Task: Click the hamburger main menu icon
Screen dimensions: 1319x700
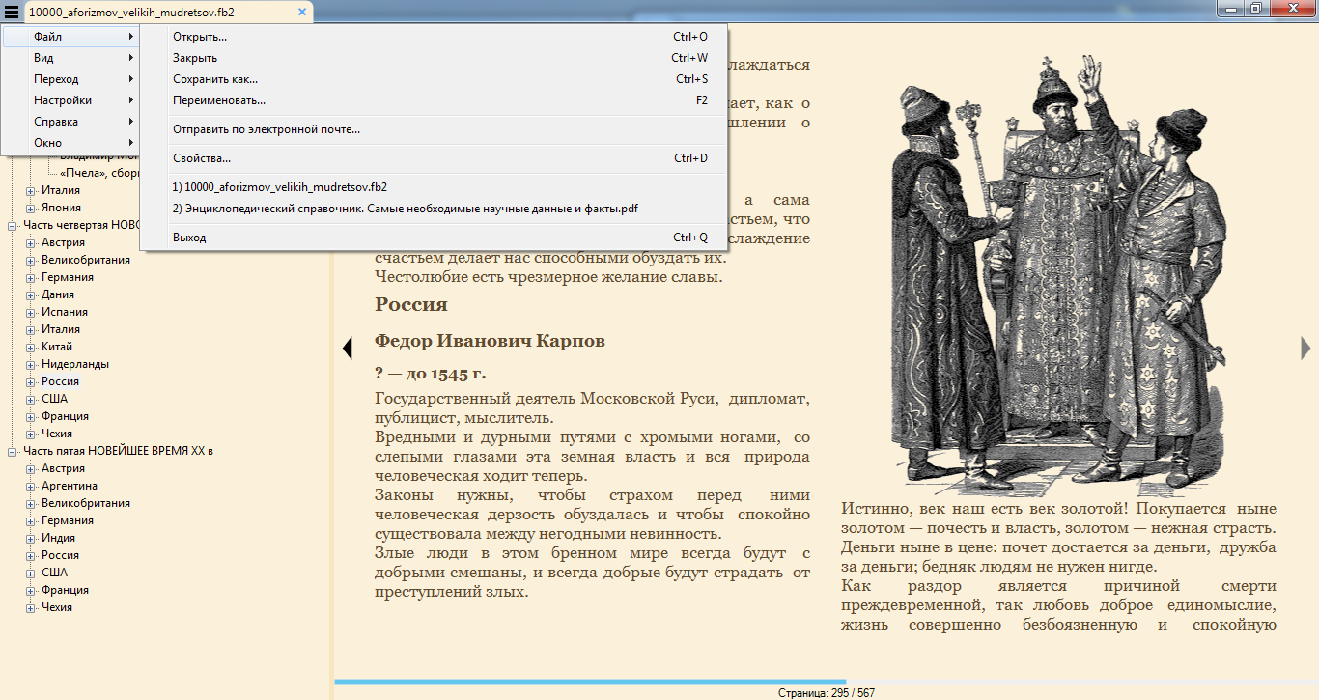Action: 12,13
